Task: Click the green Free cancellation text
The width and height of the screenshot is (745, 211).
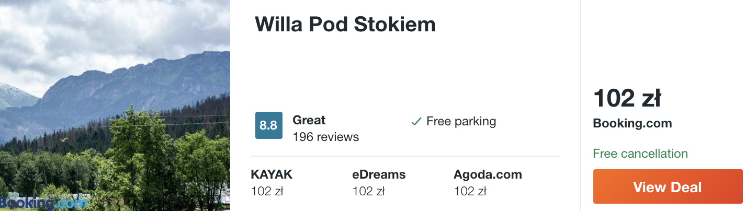Action: tap(640, 154)
